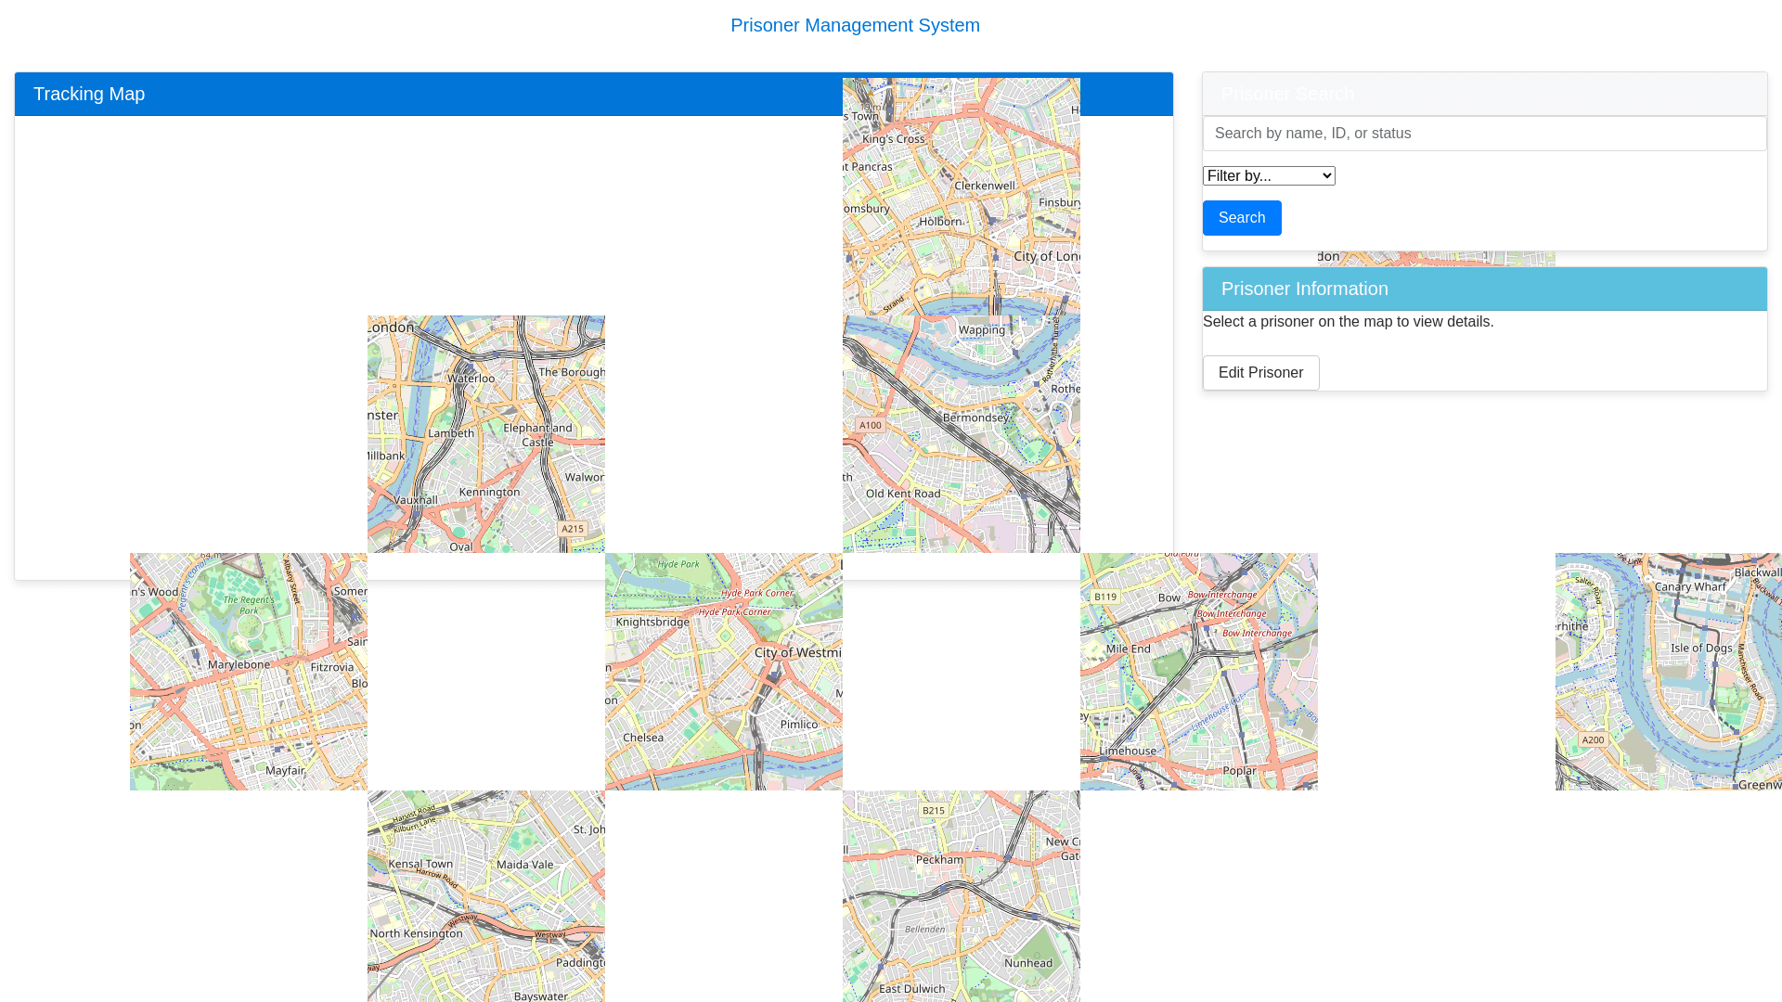This screenshot has width=1782, height=1002.
Task: Click the Marylebone and Mayfair map tile
Action: coord(248,672)
